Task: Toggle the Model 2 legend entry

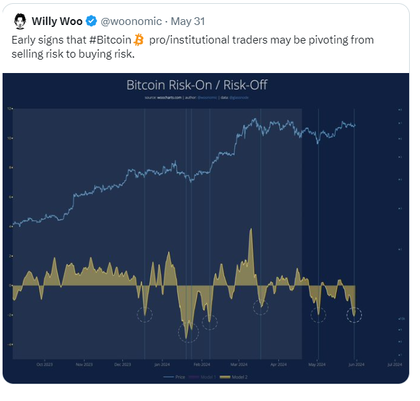Action: 234,377
